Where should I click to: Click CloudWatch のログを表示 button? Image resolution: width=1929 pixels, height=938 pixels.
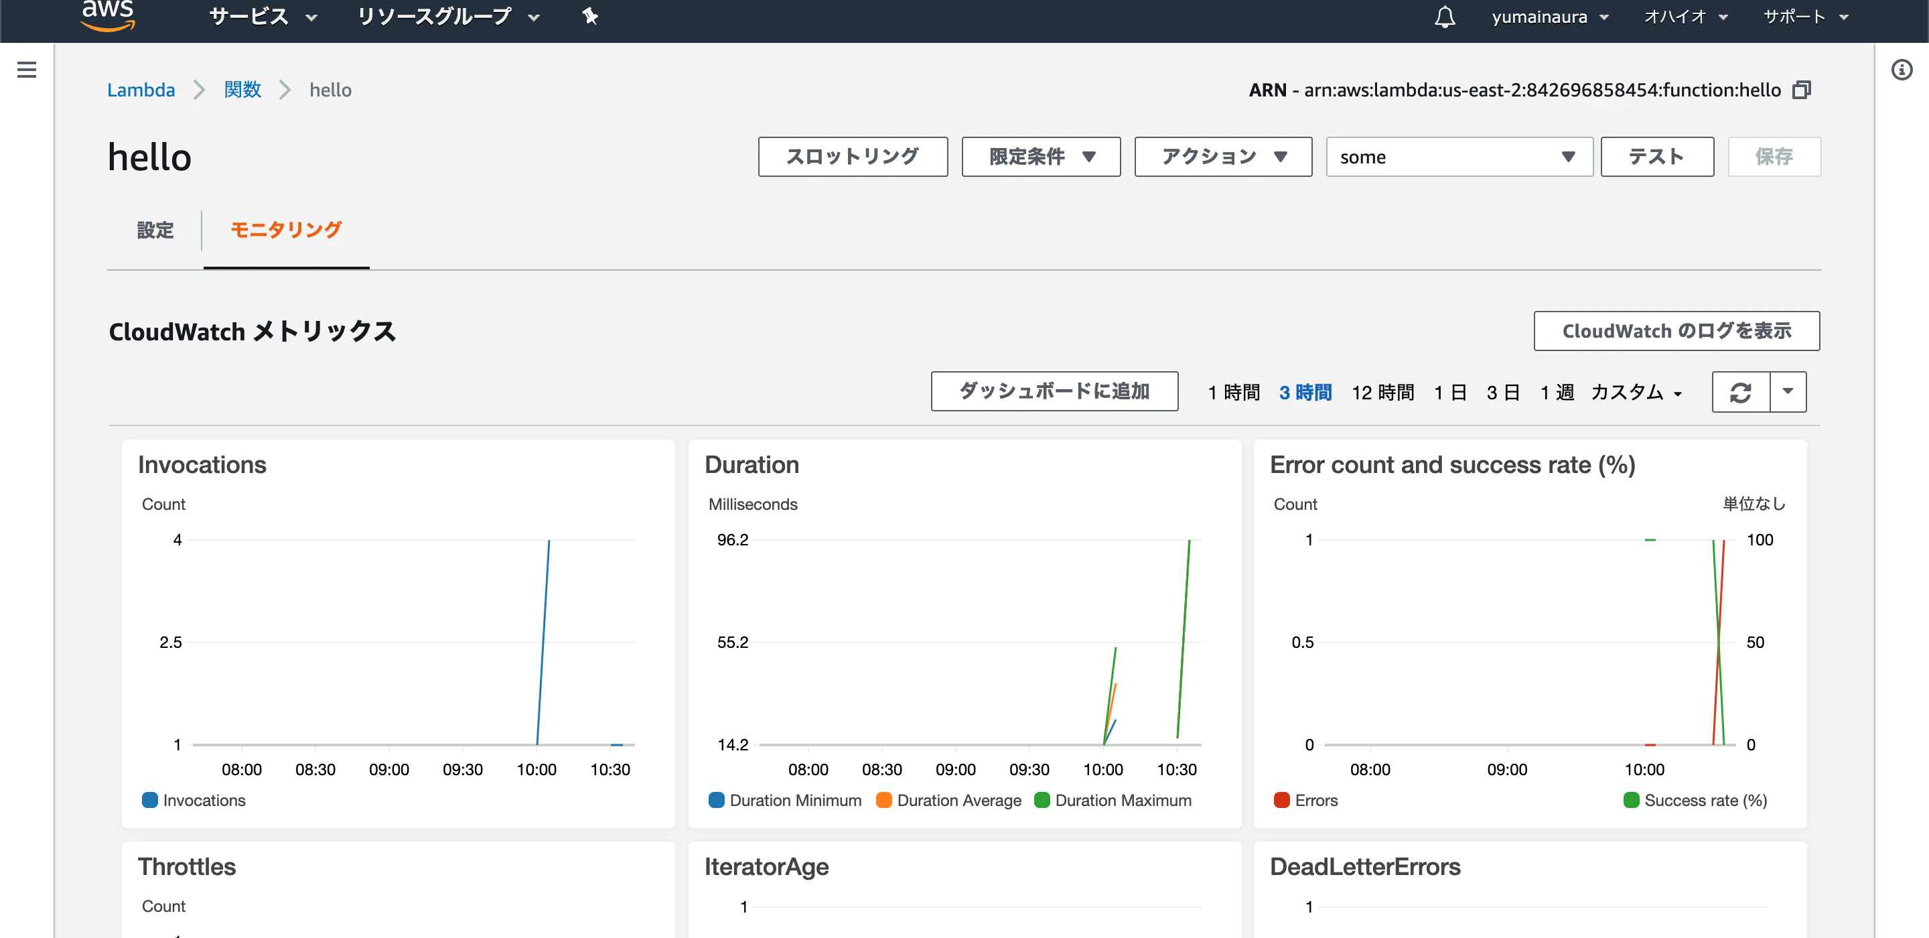[1676, 331]
